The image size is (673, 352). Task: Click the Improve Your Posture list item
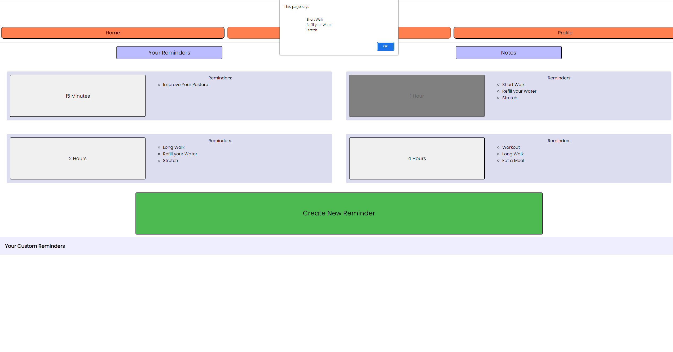coord(185,85)
